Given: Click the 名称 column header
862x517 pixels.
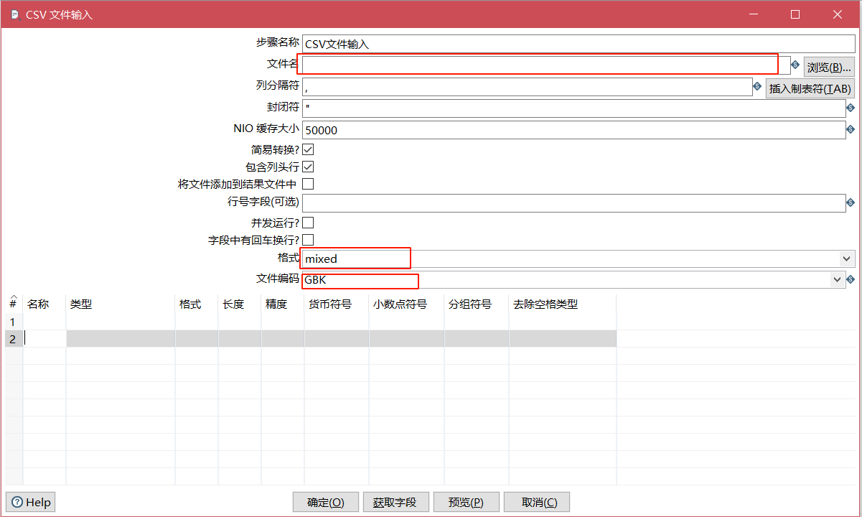Looking at the screenshot, I should [x=38, y=304].
